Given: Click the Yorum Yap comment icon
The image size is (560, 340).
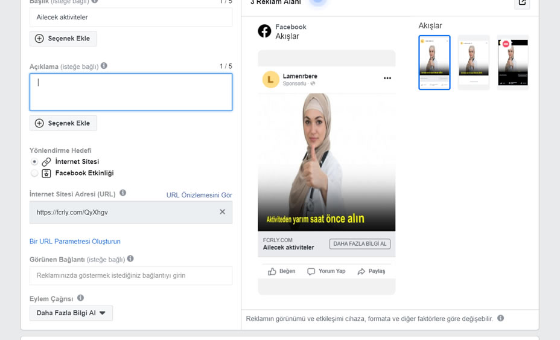Looking at the screenshot, I should coord(311,271).
